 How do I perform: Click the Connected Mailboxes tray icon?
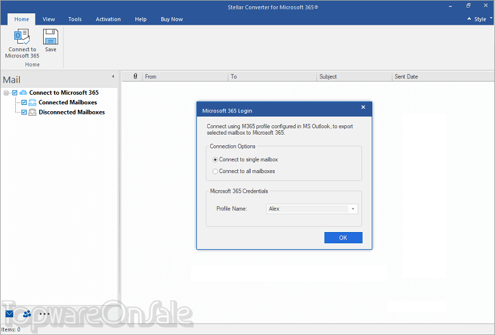32,102
